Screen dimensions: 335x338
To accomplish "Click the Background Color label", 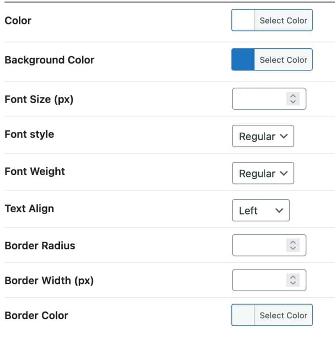I will click(49, 60).
